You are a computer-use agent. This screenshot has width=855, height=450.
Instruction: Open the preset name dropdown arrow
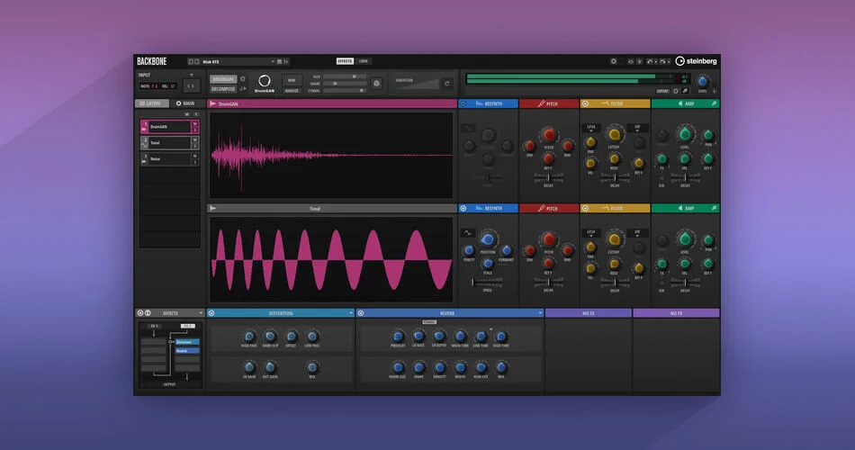pos(272,61)
